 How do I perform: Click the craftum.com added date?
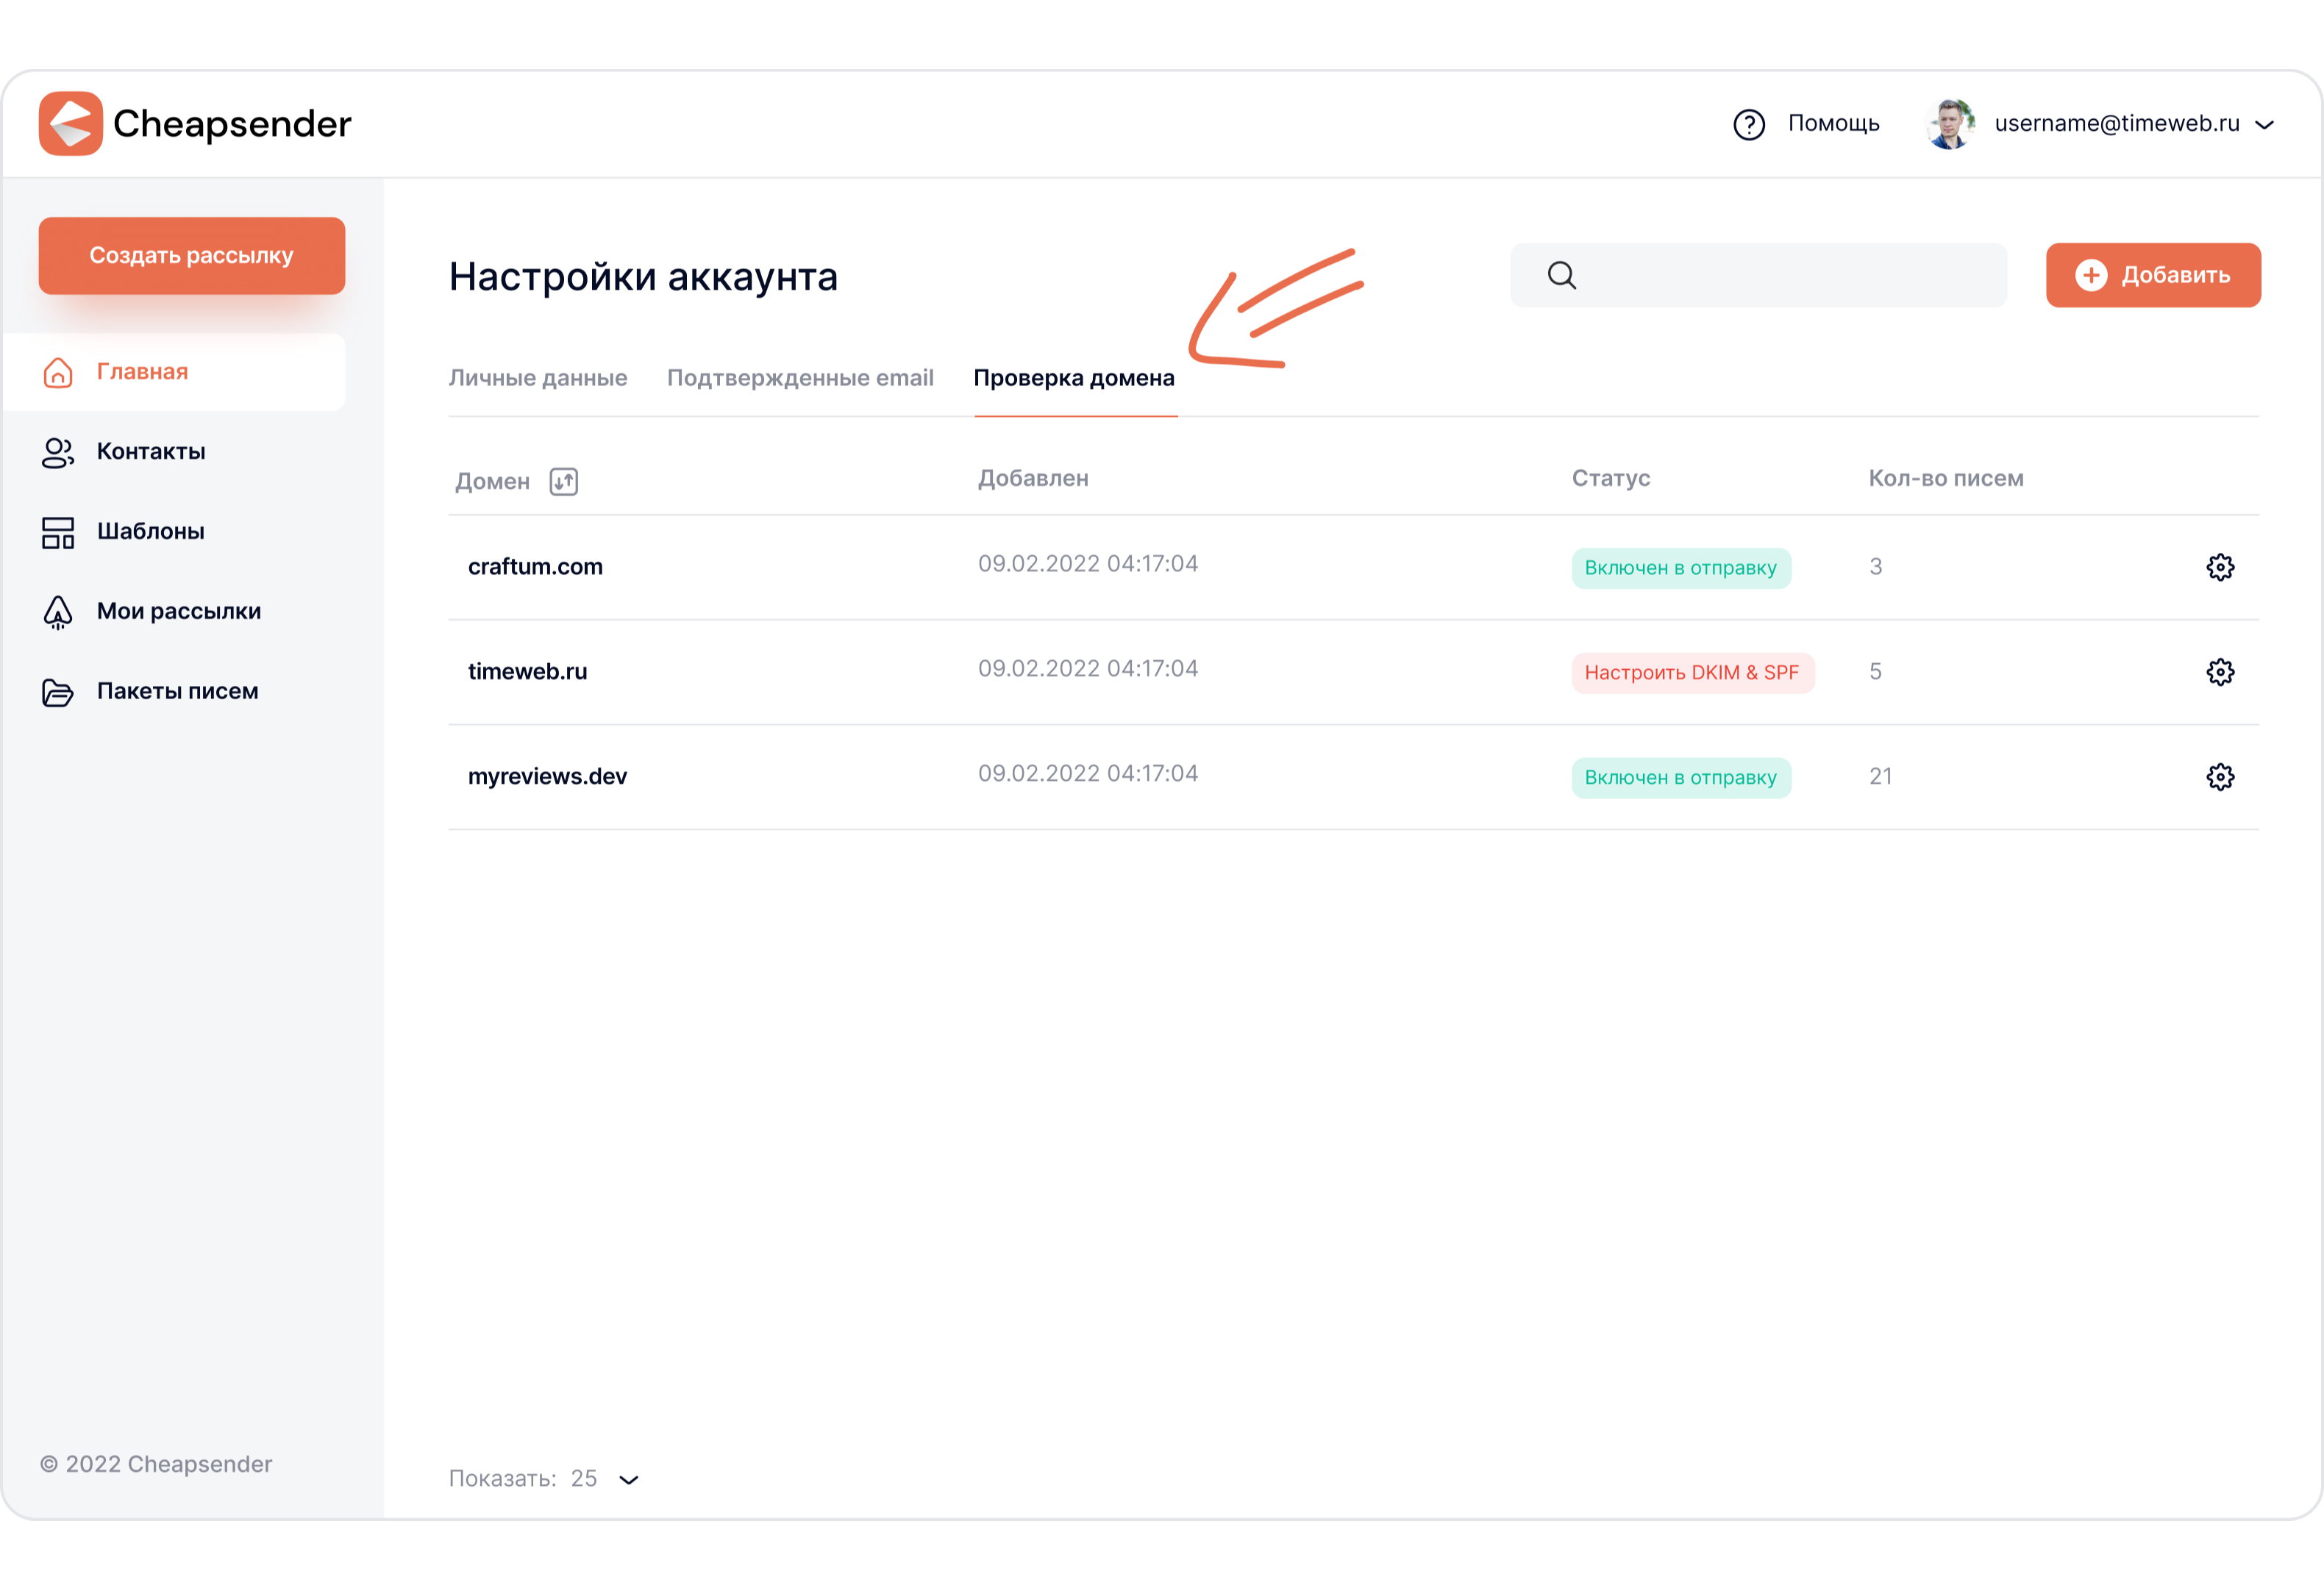1088,564
